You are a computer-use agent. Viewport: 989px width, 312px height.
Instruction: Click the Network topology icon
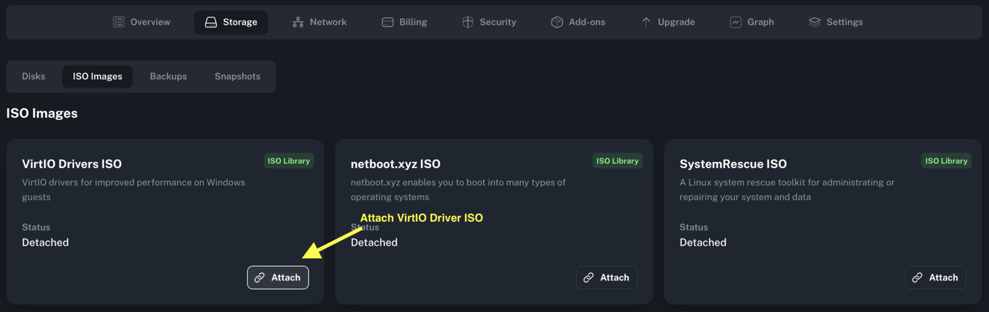click(x=298, y=22)
